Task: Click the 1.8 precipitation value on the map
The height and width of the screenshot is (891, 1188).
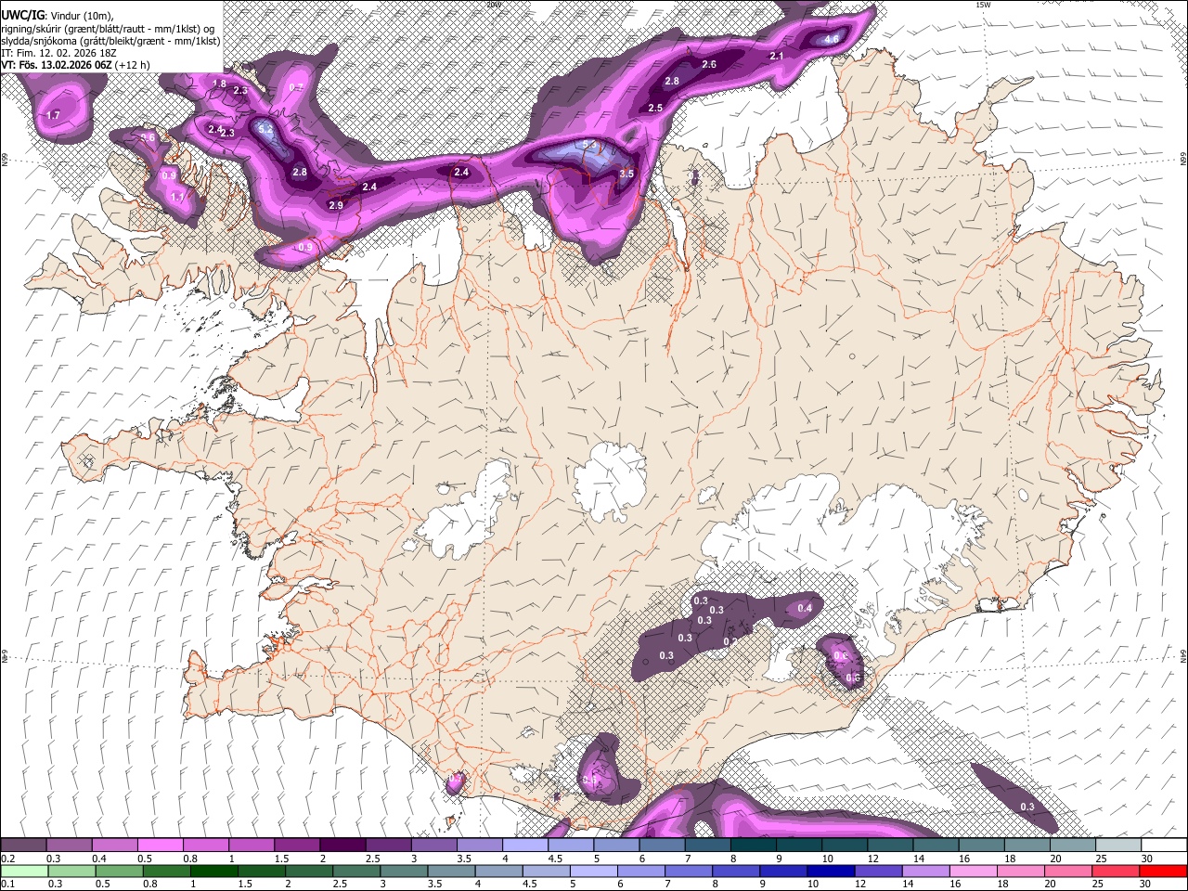Action: pyautogui.click(x=219, y=84)
